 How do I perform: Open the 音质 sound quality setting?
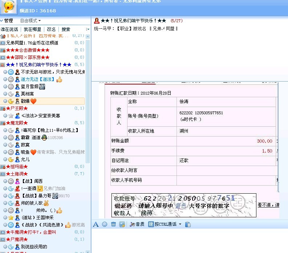pos(137,224)
